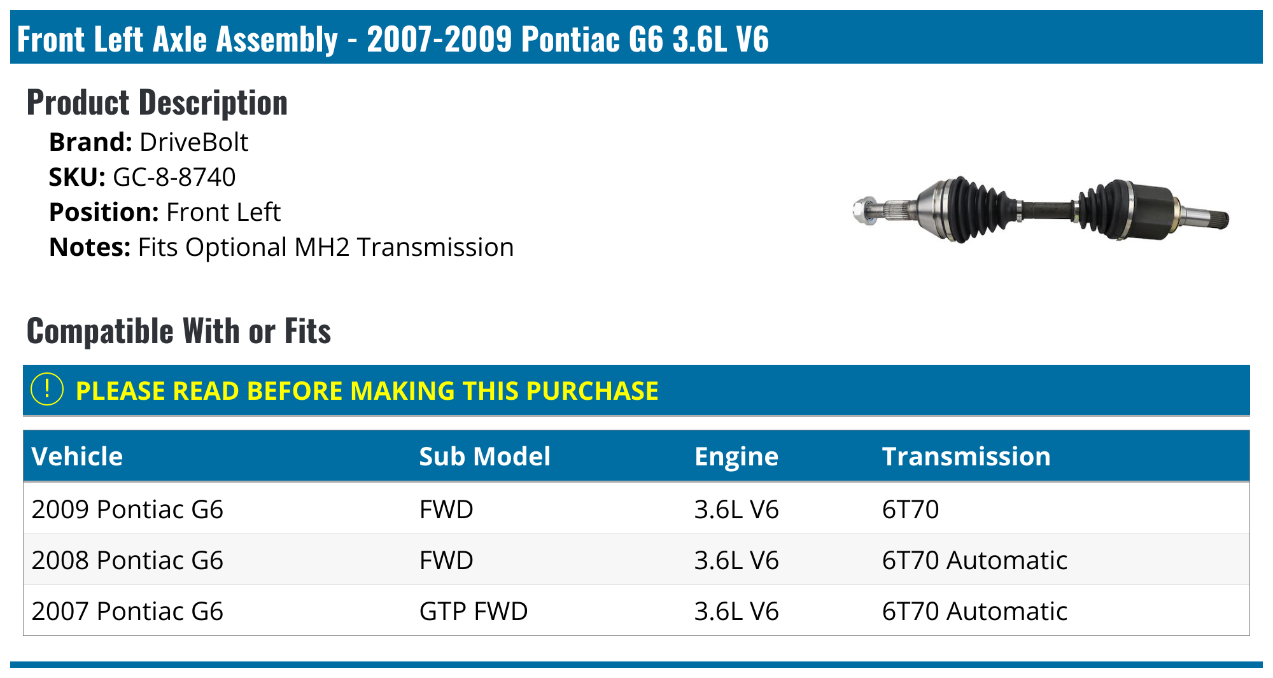Click the 'Compatible With or Fits' heading
This screenshot has height=678, width=1273.
(x=179, y=331)
